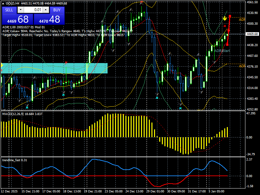Click the BUY button
The height and width of the screenshot is (195, 260).
point(57,10)
